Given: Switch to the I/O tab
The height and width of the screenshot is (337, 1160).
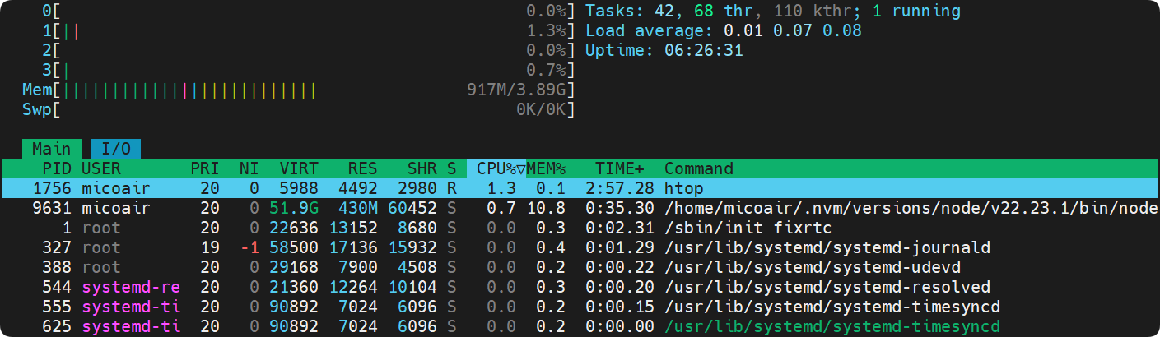Looking at the screenshot, I should pyautogui.click(x=116, y=149).
